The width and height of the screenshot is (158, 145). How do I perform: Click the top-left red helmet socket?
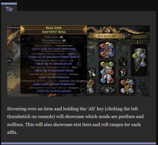pyautogui.click(x=103, y=46)
